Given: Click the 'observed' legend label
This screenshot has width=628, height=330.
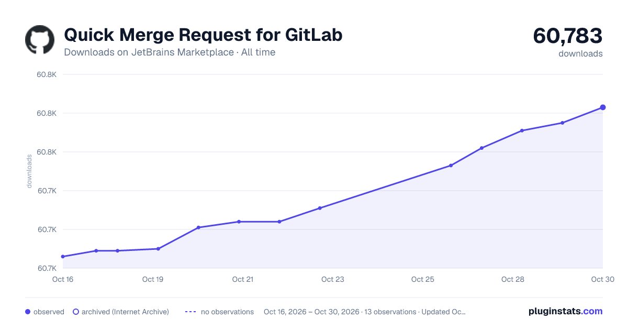Looking at the screenshot, I should click(x=49, y=312).
